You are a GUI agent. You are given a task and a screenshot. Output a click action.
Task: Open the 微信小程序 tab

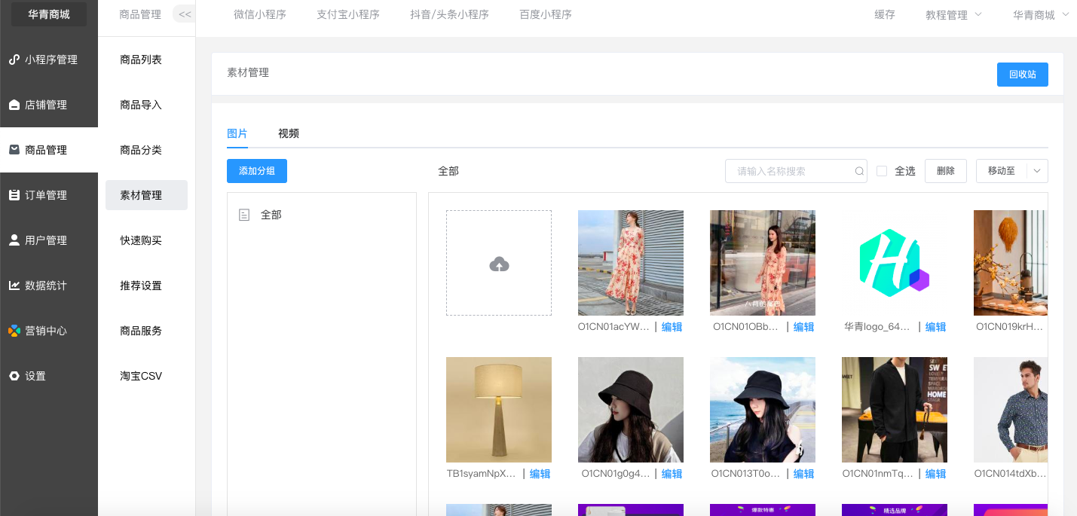pyautogui.click(x=260, y=14)
